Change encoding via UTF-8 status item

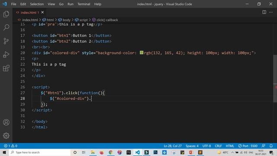point(207,146)
